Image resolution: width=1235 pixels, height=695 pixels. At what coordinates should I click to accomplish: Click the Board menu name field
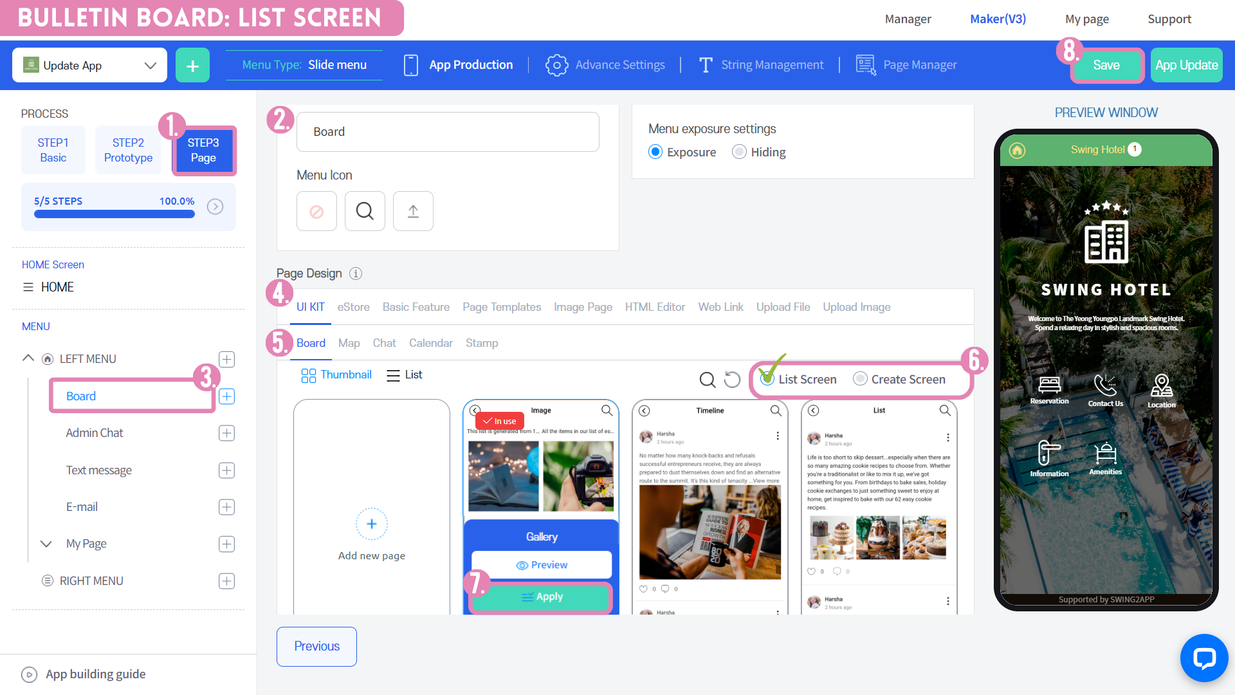pyautogui.click(x=448, y=132)
